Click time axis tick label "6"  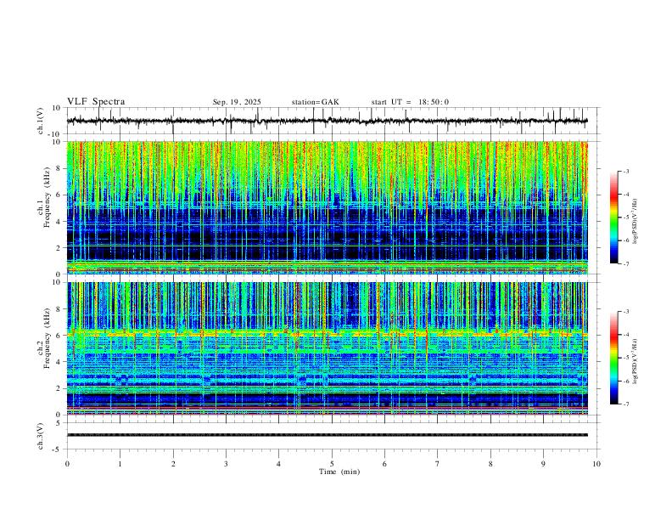[x=385, y=464]
